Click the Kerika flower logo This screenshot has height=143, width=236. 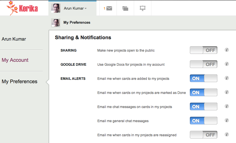coord(22,8)
